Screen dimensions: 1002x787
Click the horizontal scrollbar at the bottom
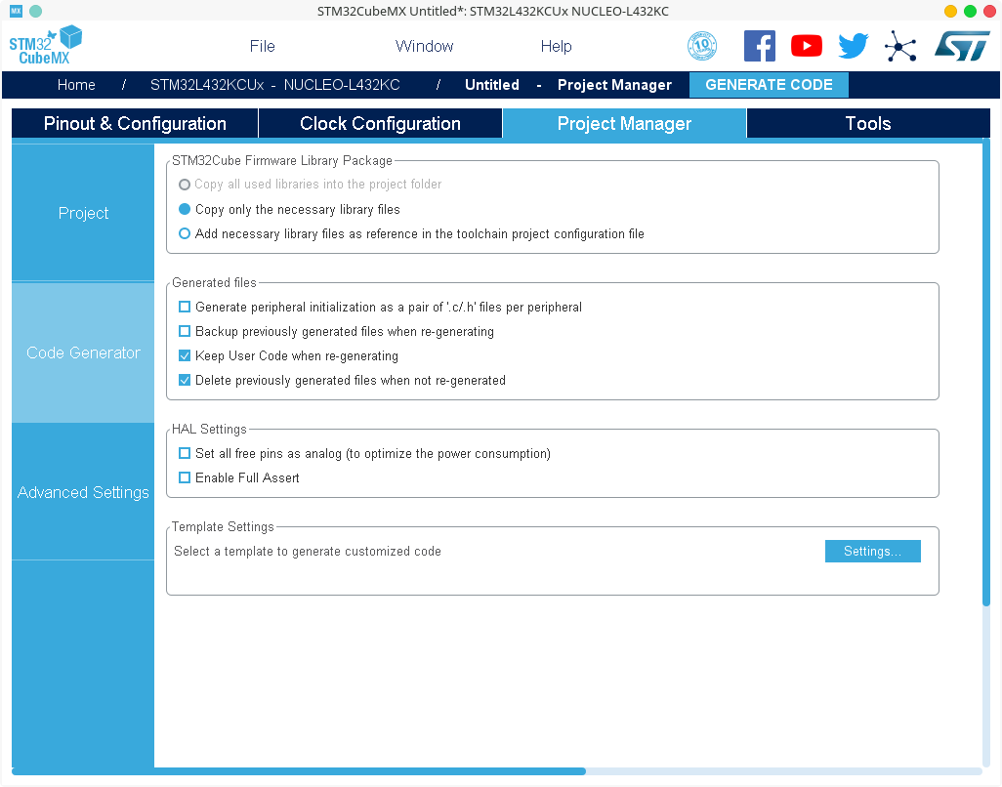pos(298,771)
